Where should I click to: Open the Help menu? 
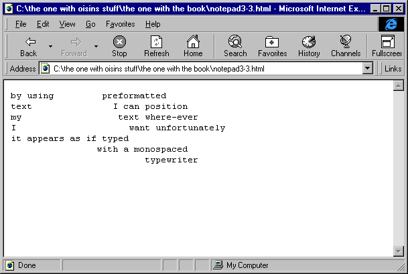pyautogui.click(x=153, y=24)
